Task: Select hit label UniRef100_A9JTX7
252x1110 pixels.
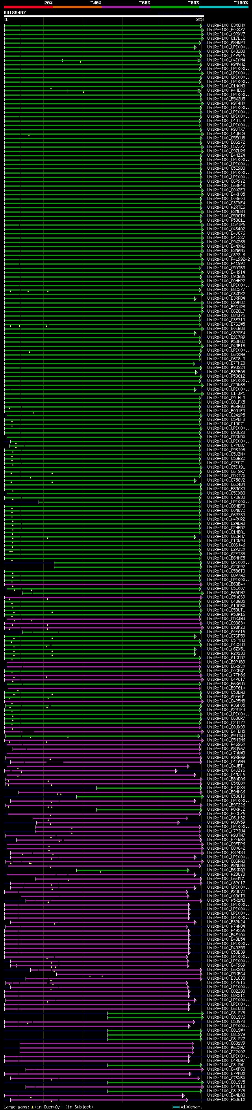Action: [226, 129]
